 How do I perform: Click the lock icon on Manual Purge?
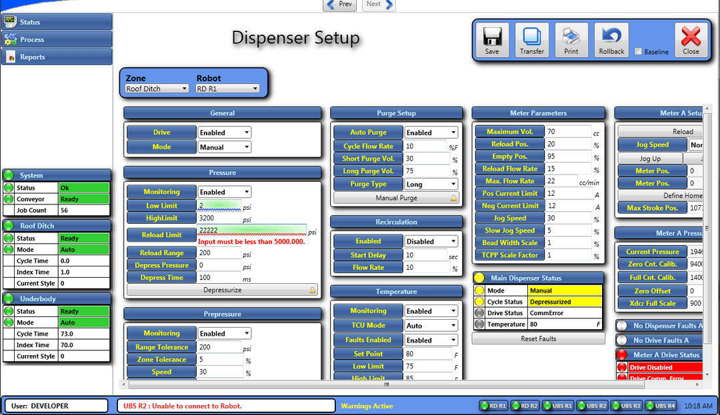tap(453, 198)
